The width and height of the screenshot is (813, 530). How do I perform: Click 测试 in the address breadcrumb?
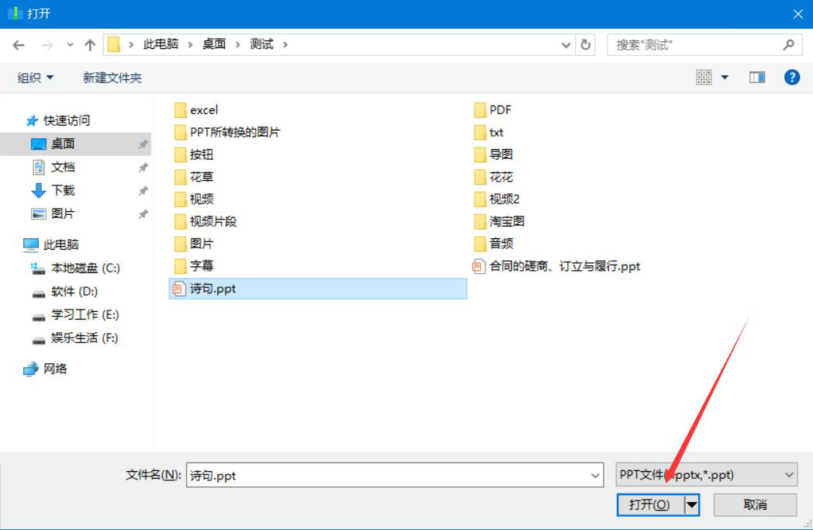(262, 44)
